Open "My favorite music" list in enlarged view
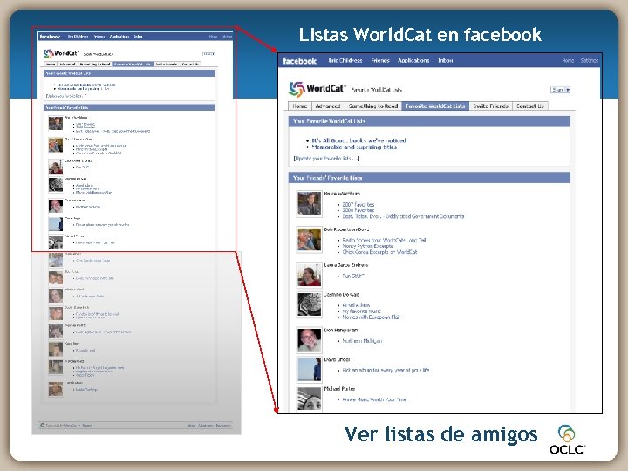628x471 pixels. (x=361, y=311)
